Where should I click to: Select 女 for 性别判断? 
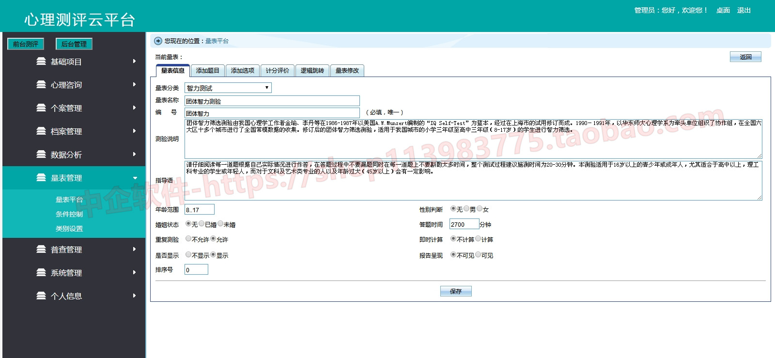(x=479, y=209)
